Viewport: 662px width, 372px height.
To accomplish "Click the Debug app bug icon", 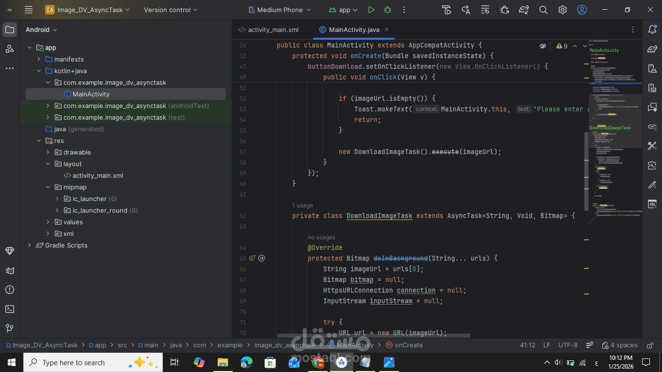I will tap(388, 10).
